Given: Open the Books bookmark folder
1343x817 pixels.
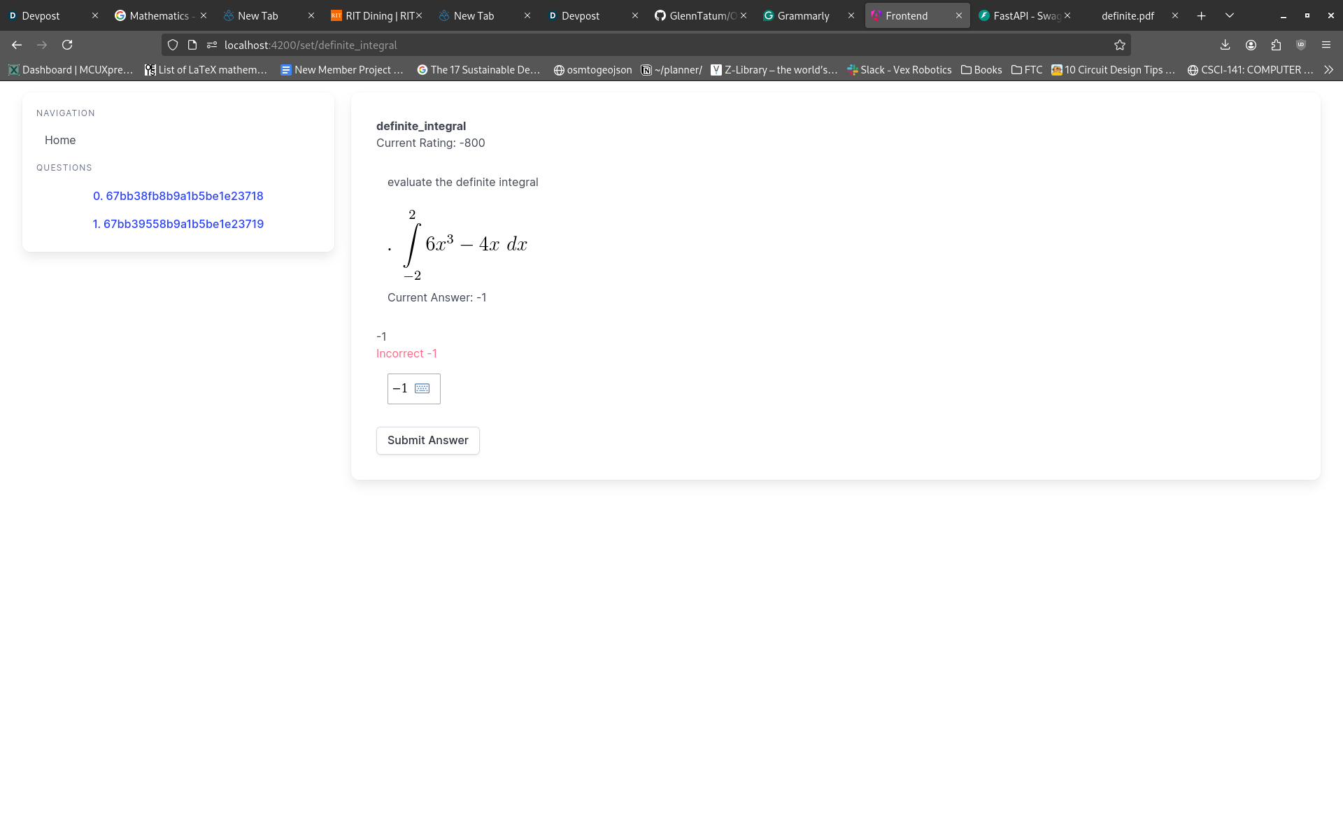Looking at the screenshot, I should tap(981, 70).
